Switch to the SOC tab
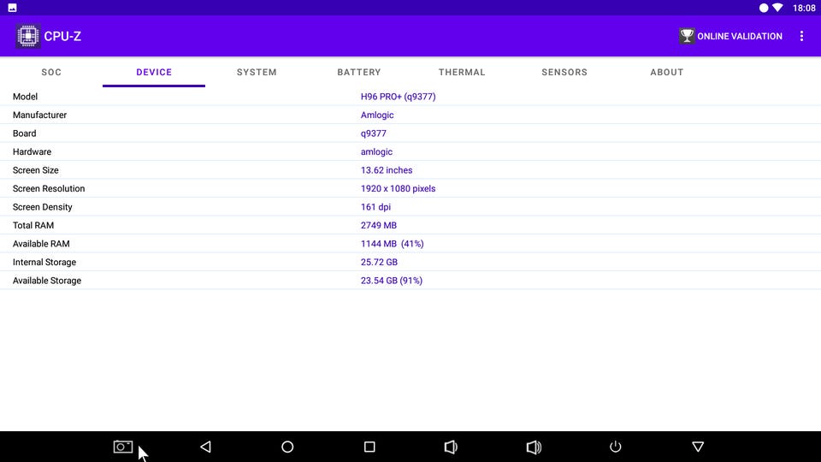The width and height of the screenshot is (821, 462). coord(51,72)
